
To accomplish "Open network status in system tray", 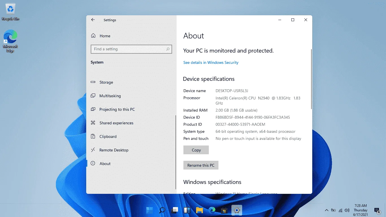I will [341, 210].
